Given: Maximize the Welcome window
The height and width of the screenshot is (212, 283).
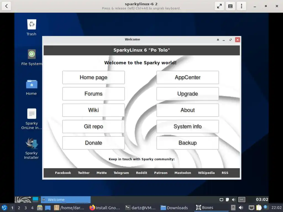Looking at the screenshot, I should [x=230, y=40].
